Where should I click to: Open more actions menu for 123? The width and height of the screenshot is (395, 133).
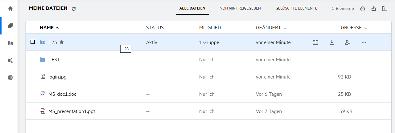click(x=364, y=42)
